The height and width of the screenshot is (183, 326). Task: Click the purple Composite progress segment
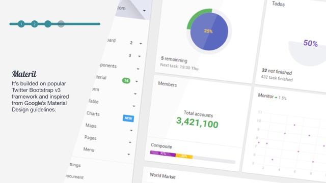163,154
